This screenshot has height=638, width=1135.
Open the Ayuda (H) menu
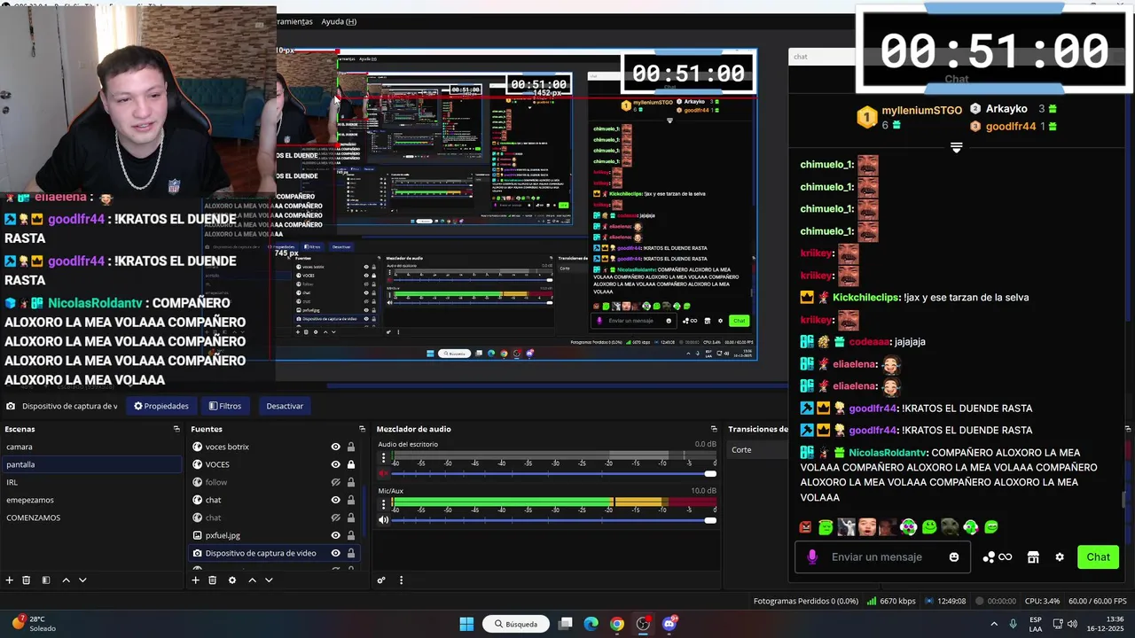(x=339, y=21)
